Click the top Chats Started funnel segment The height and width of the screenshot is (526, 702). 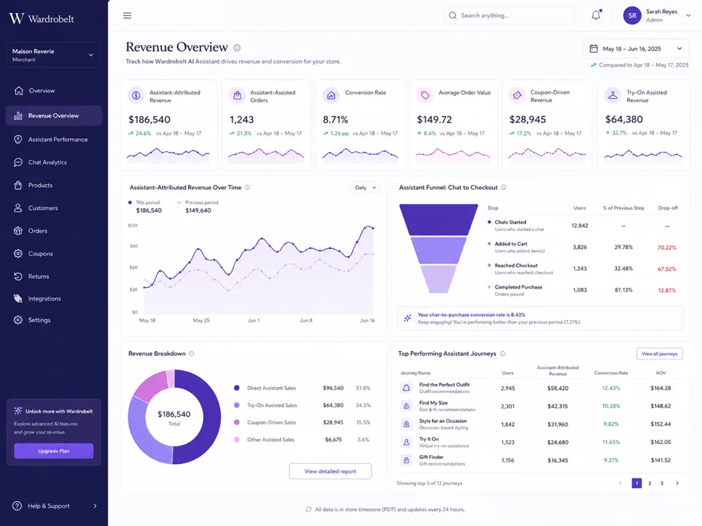tap(438, 220)
